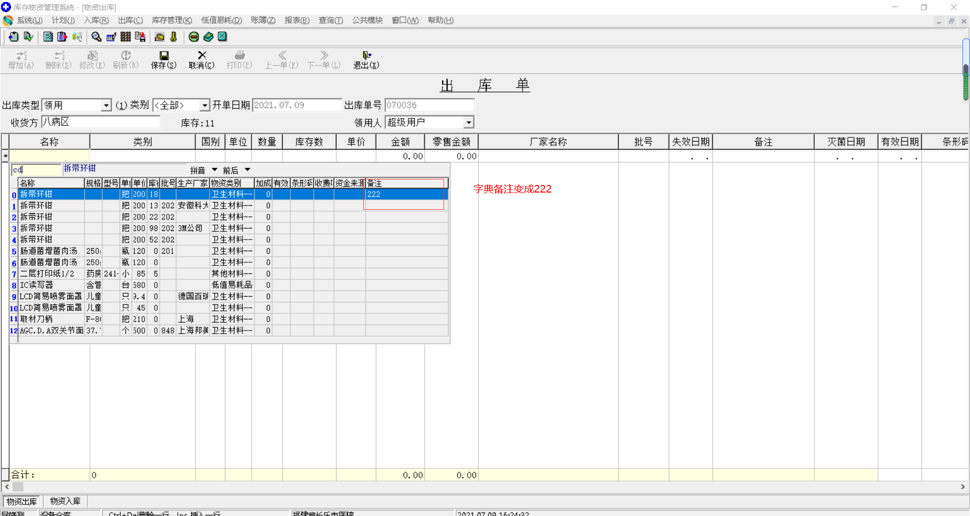The image size is (970, 516).
Task: Select row 12 AGC.D.A双关节面
Action: click(x=233, y=331)
